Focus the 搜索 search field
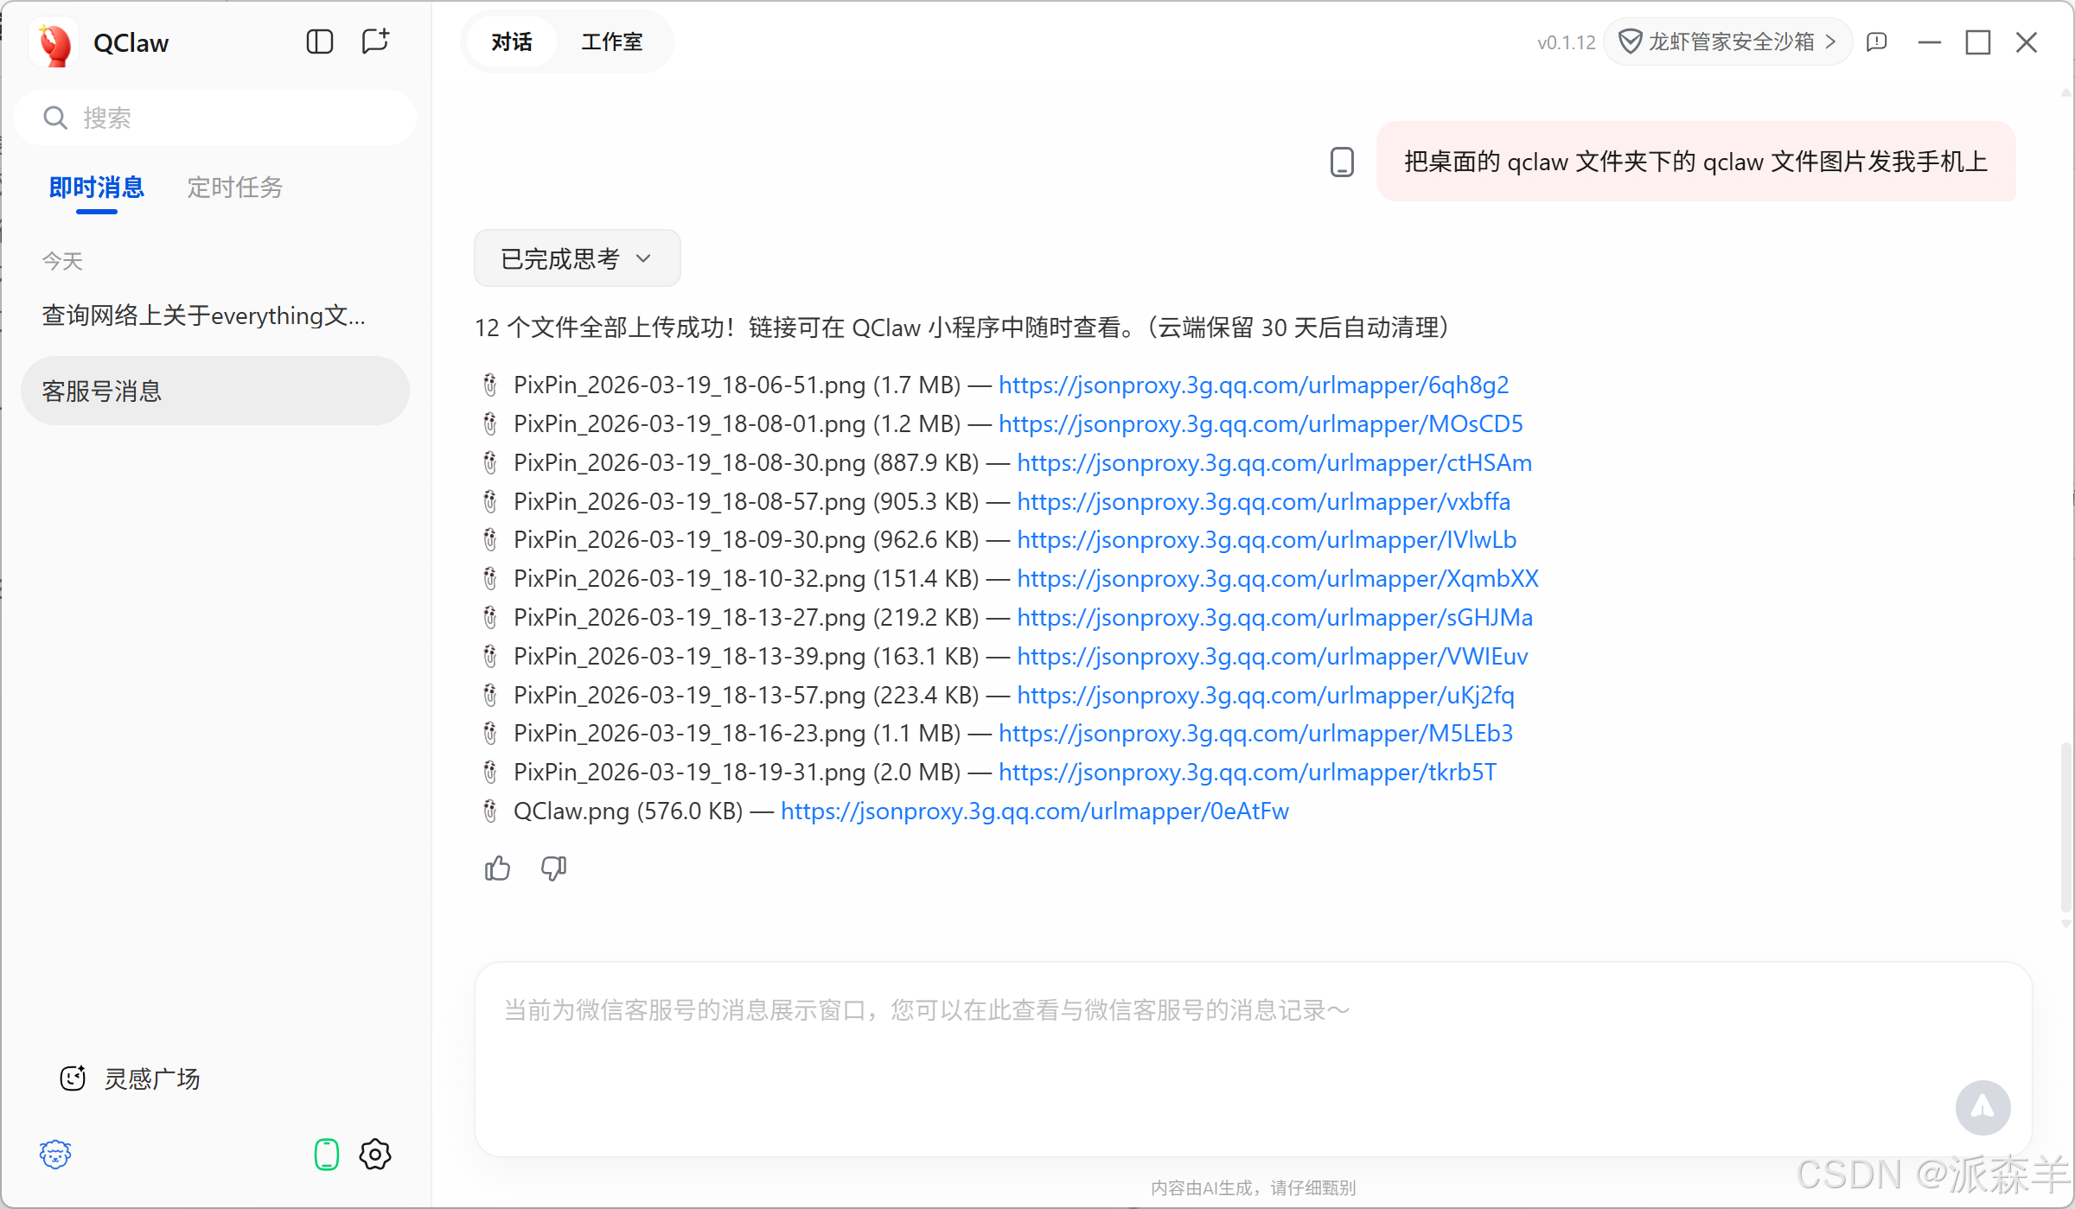Viewport: 2075px width, 1209px height. [215, 118]
